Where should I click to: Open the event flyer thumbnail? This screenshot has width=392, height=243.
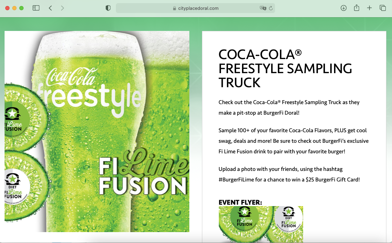coord(261,224)
